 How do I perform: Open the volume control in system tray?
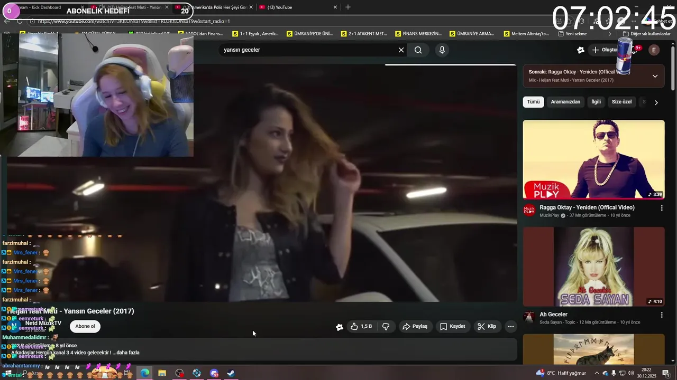pyautogui.click(x=630, y=373)
